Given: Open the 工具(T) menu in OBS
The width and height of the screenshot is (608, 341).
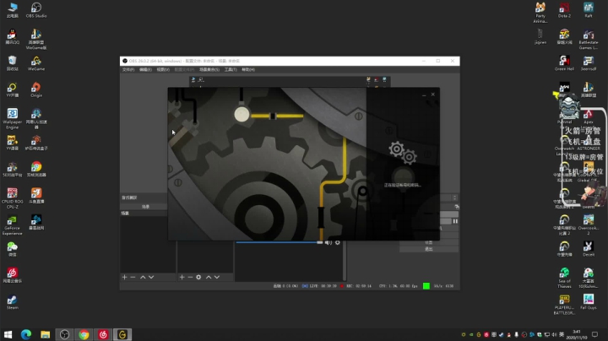Looking at the screenshot, I should click(231, 70).
